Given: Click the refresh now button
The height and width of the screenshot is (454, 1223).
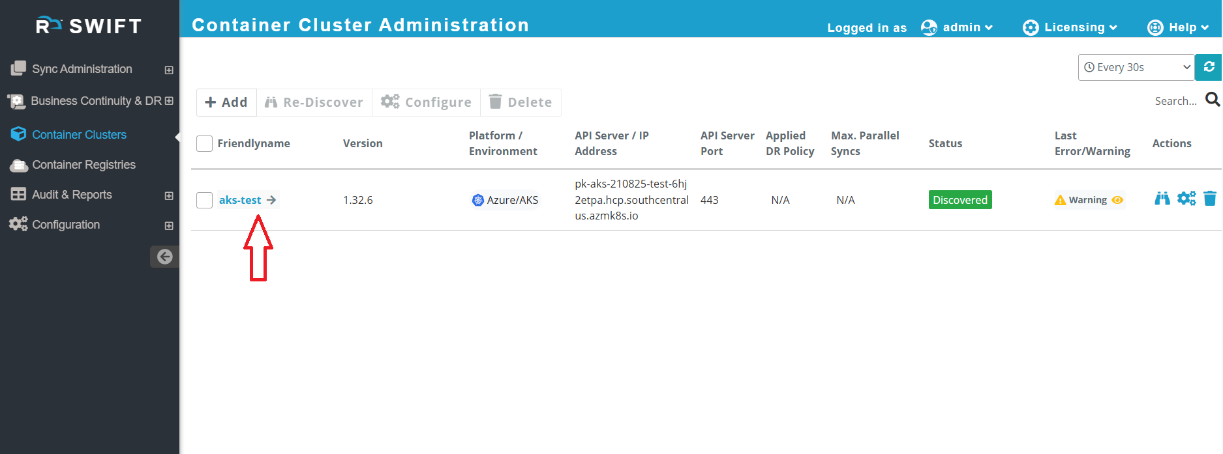Looking at the screenshot, I should (1209, 67).
